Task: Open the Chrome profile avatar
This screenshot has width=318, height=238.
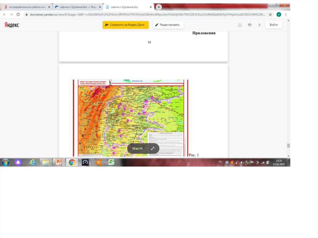Action: coord(279,15)
